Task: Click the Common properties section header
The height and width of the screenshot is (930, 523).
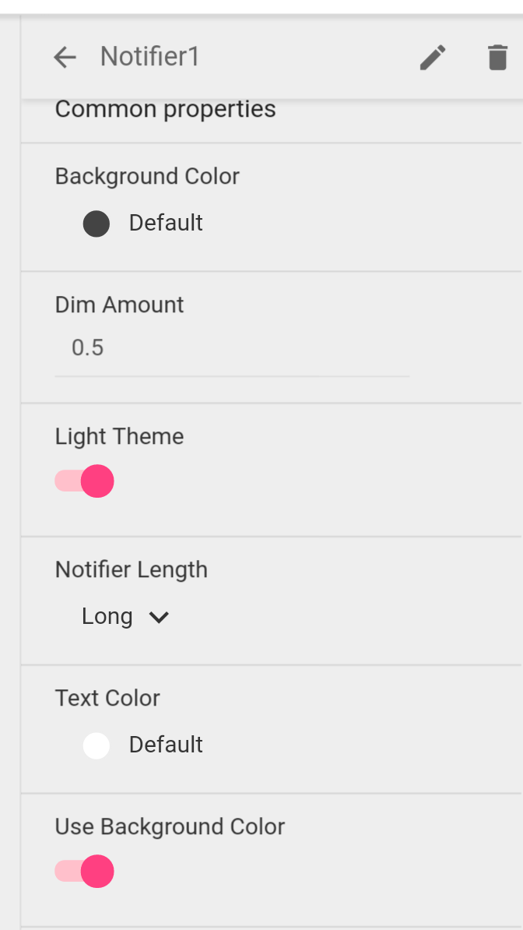Action: click(x=165, y=109)
